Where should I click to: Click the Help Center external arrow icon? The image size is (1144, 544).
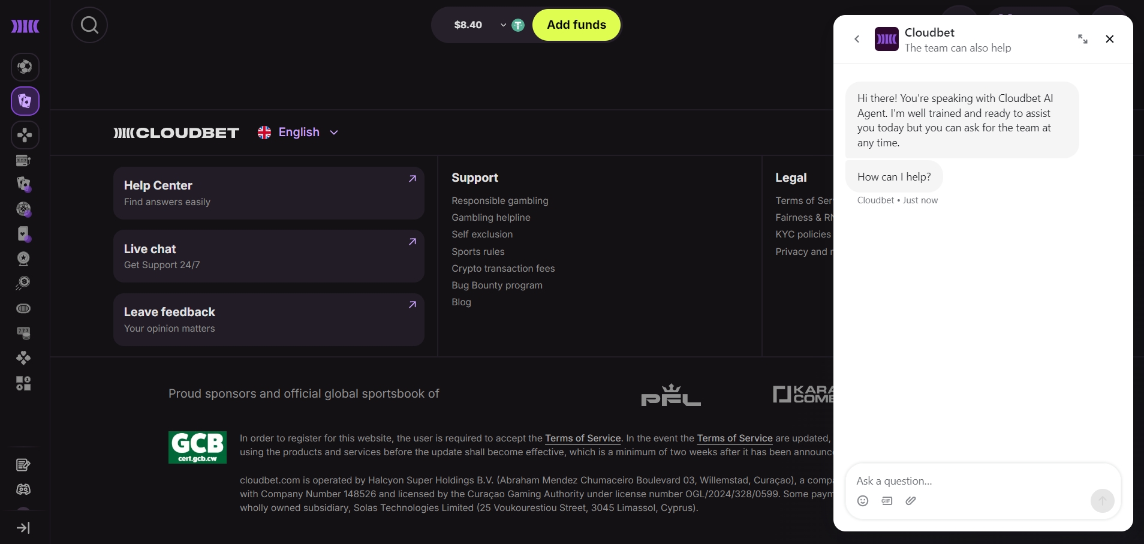point(413,179)
